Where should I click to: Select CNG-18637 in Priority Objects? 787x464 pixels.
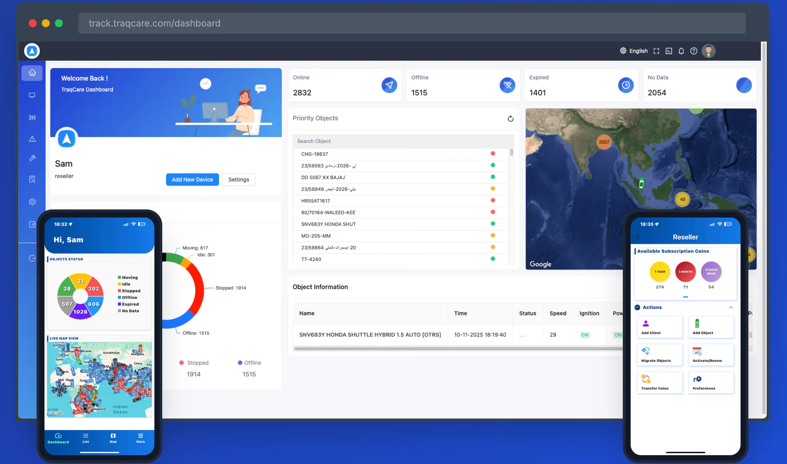click(x=401, y=154)
